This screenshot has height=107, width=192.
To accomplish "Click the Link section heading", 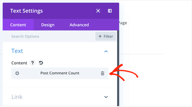I will point(17,97).
